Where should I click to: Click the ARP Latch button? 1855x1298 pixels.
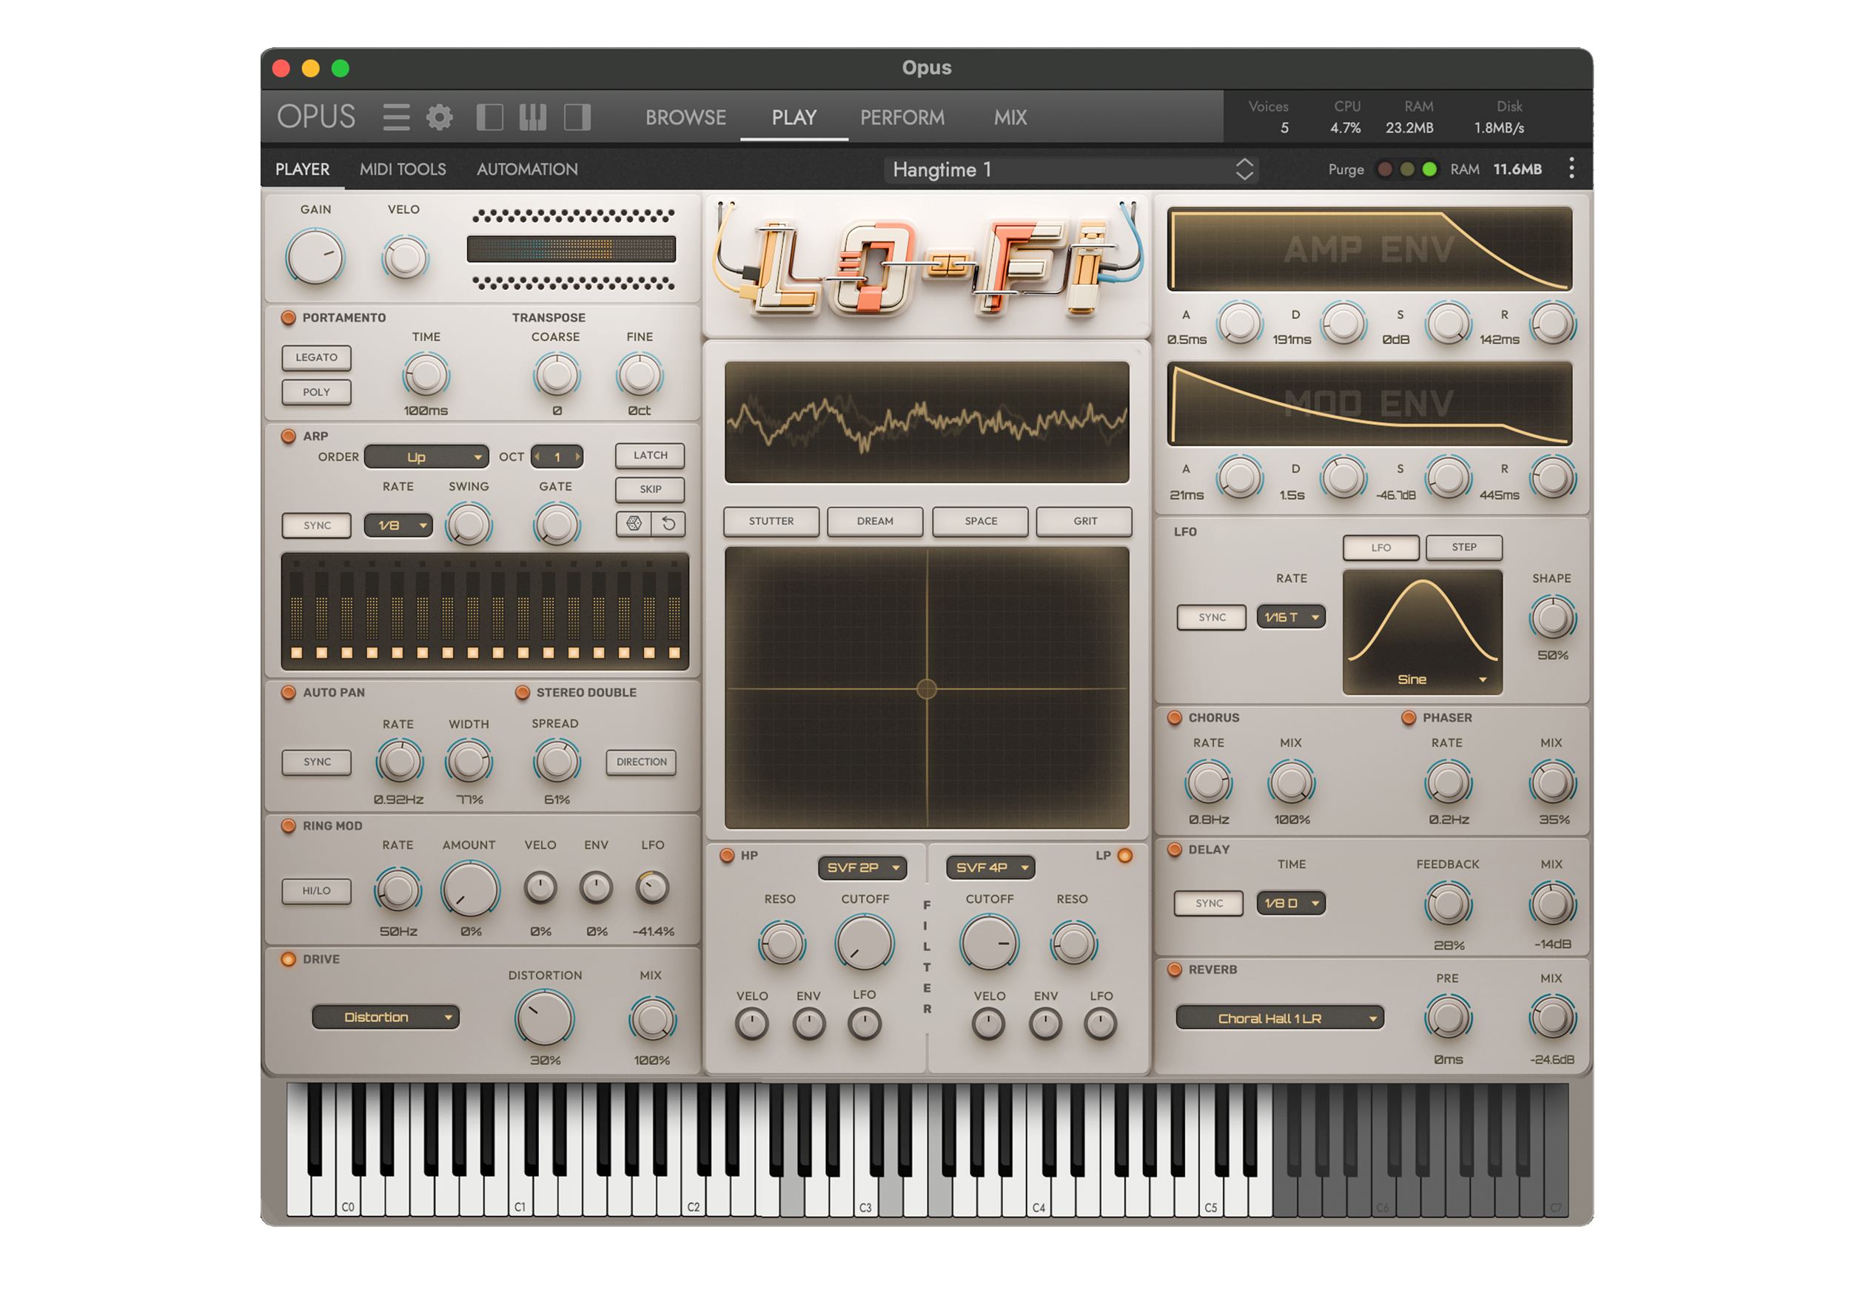click(650, 456)
